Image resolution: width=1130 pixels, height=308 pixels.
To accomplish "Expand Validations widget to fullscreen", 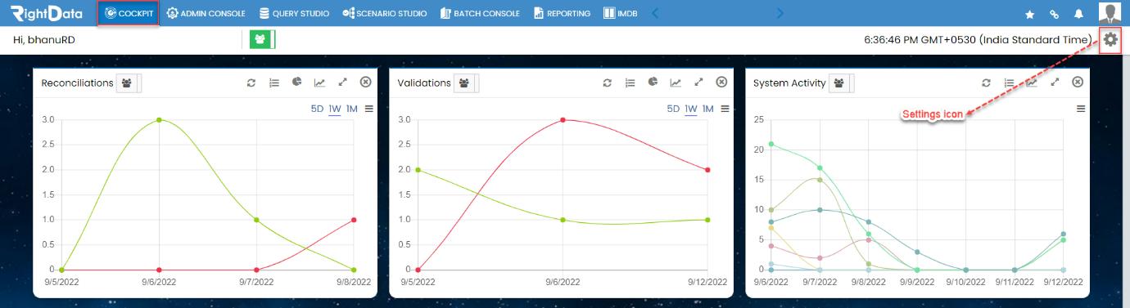I will pos(698,83).
